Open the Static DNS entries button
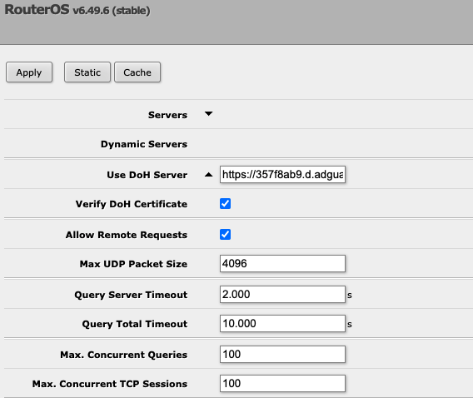This screenshot has height=398, width=473. pos(87,72)
